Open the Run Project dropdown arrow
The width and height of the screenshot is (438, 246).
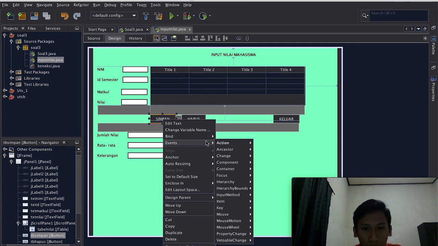(x=178, y=16)
